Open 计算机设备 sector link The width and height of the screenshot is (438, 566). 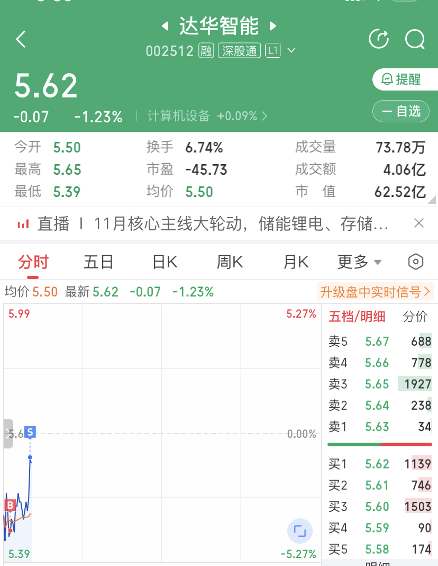(x=207, y=116)
